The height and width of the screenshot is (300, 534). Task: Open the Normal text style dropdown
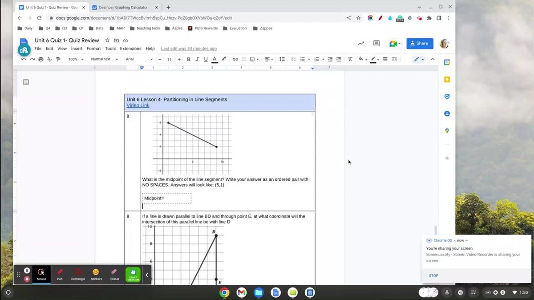[x=105, y=59]
